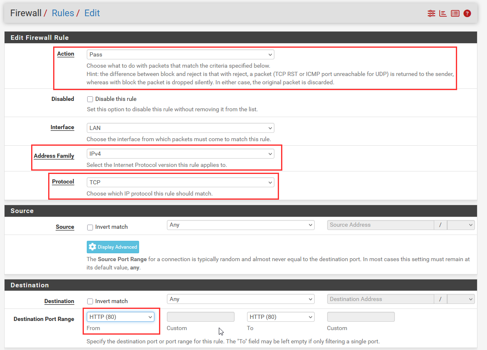Expand the Interface dropdown set to LAN
Image resolution: width=487 pixels, height=350 pixels.
180,128
